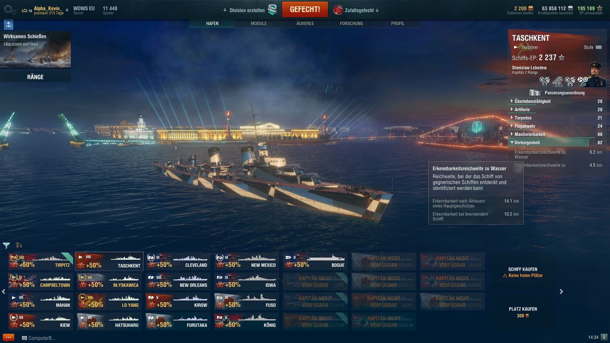
Task: Open the Zufallsgefecht battle type dropdown
Action: pyautogui.click(x=356, y=10)
